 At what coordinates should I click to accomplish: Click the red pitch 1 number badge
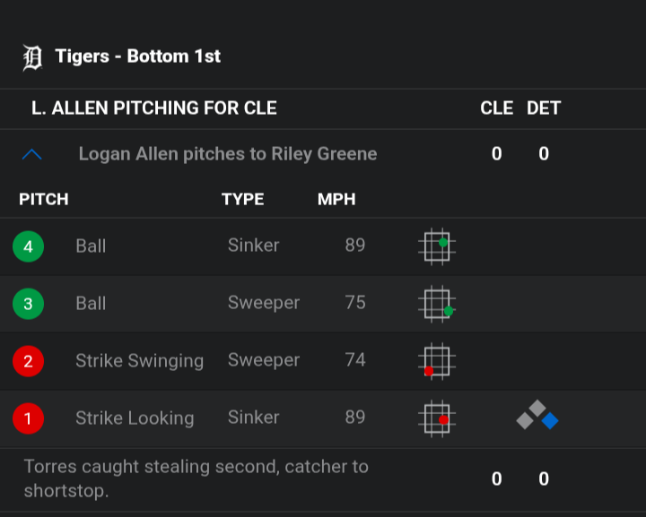[28, 418]
